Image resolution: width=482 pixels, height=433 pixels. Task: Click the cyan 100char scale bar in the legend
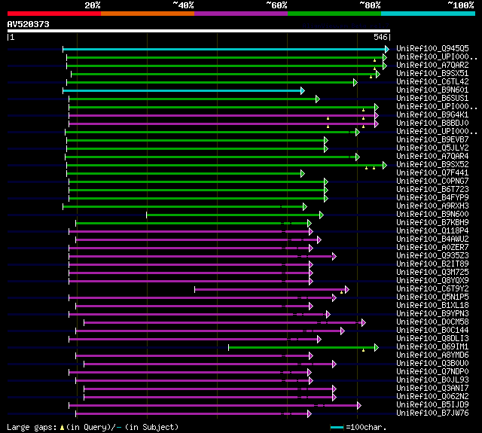coord(337,427)
